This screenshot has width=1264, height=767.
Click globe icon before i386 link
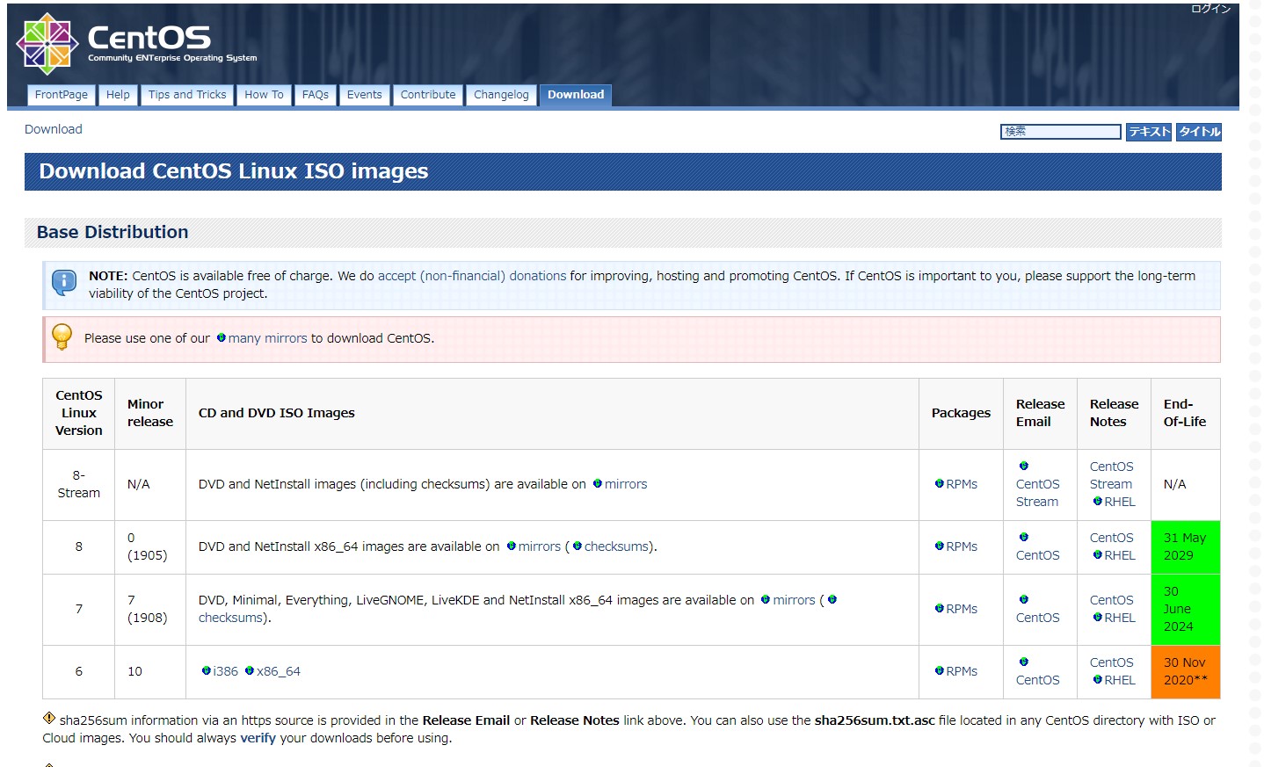[207, 670]
